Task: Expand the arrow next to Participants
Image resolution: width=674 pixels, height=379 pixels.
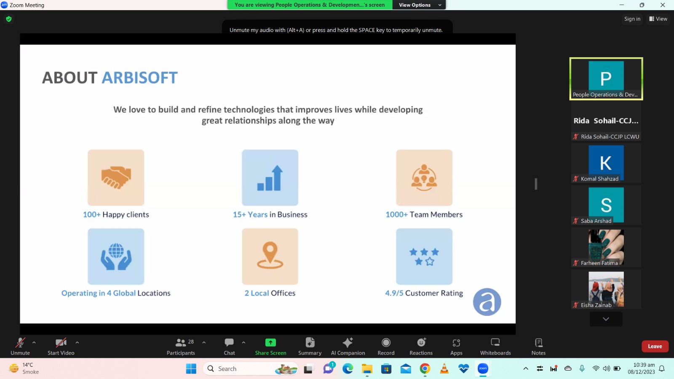Action: [204, 342]
